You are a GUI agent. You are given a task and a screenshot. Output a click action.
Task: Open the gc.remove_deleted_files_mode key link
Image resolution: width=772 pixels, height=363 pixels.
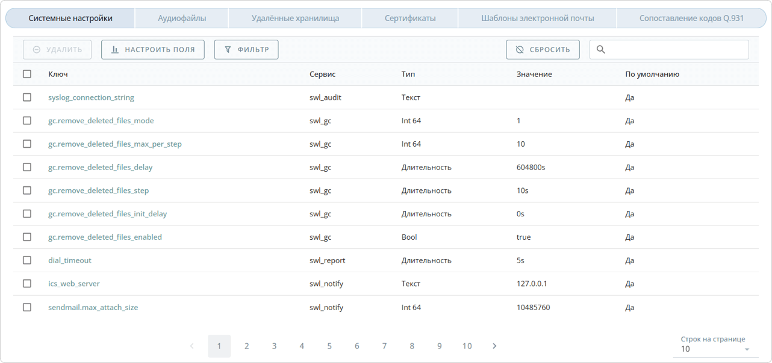click(101, 121)
